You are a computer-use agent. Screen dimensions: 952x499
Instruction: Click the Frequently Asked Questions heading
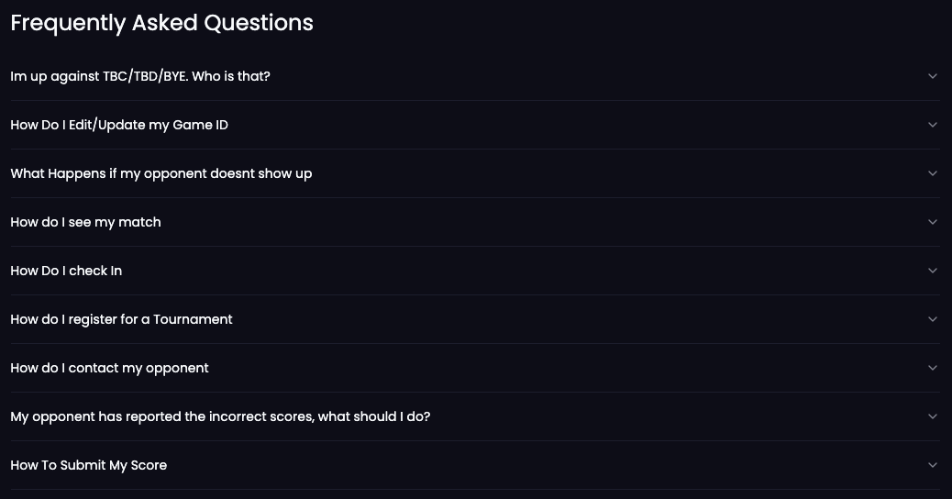[162, 23]
